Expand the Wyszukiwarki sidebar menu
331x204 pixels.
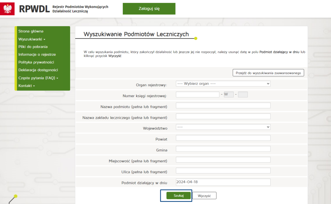[x=32, y=39]
